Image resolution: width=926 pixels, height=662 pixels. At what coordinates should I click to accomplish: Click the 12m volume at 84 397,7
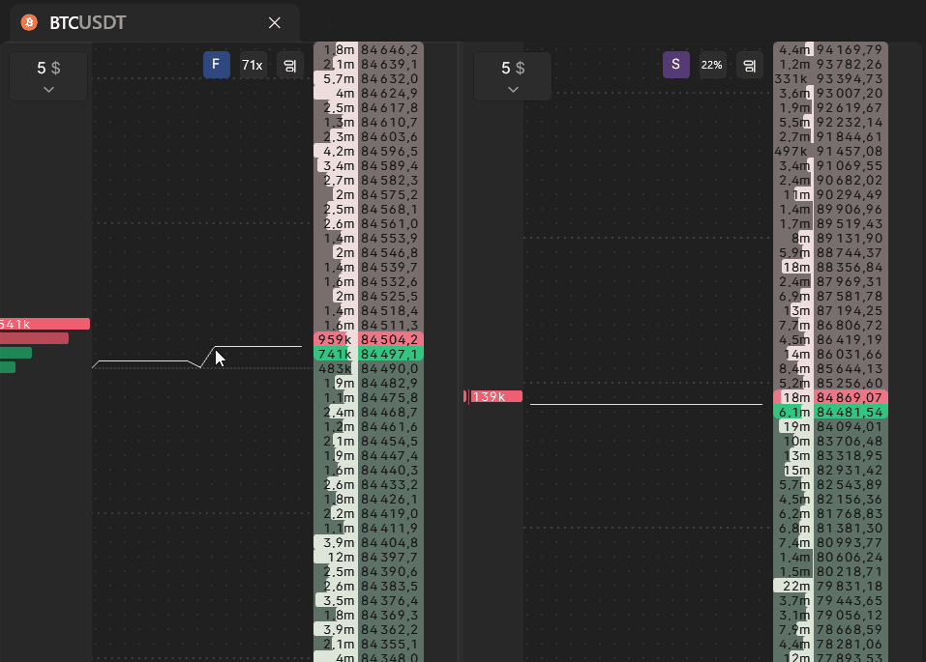(336, 558)
